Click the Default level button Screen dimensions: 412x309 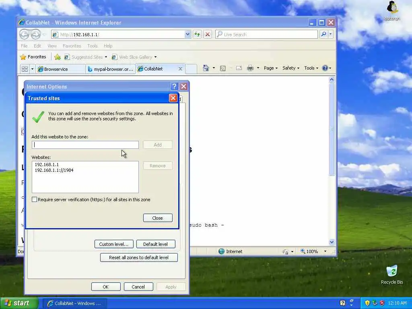tap(156, 244)
